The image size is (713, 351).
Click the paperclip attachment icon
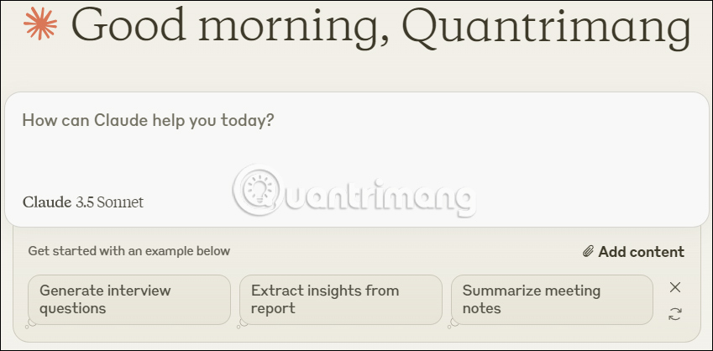(x=589, y=251)
